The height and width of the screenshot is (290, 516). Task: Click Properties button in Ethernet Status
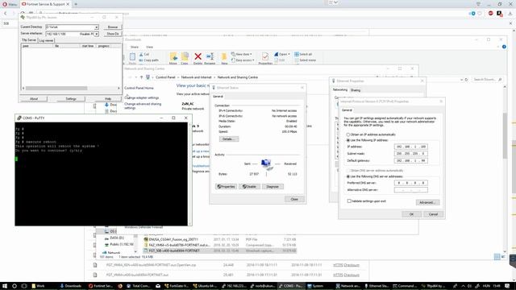coord(226,186)
